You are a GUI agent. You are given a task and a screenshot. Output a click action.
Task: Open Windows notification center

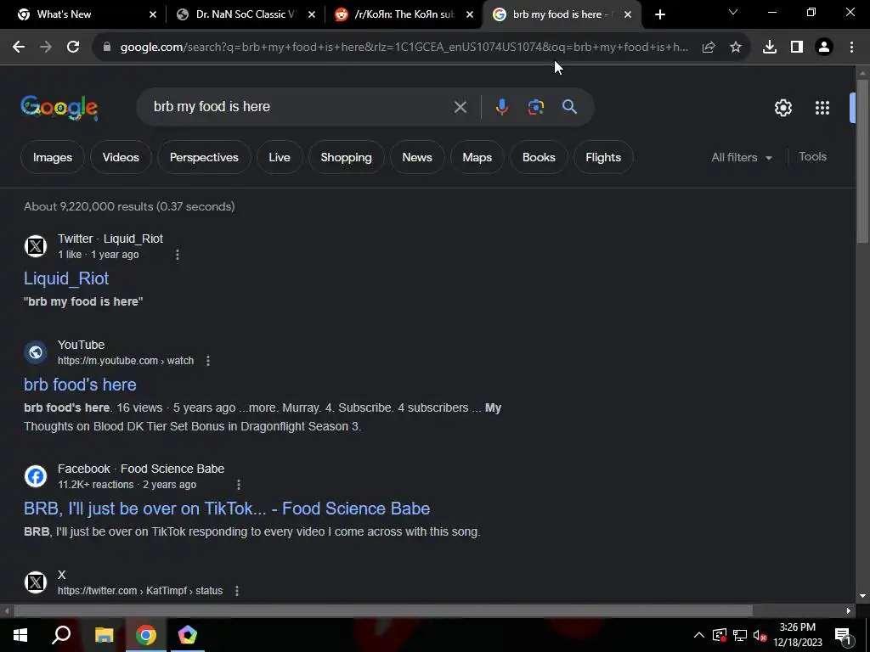(x=844, y=635)
